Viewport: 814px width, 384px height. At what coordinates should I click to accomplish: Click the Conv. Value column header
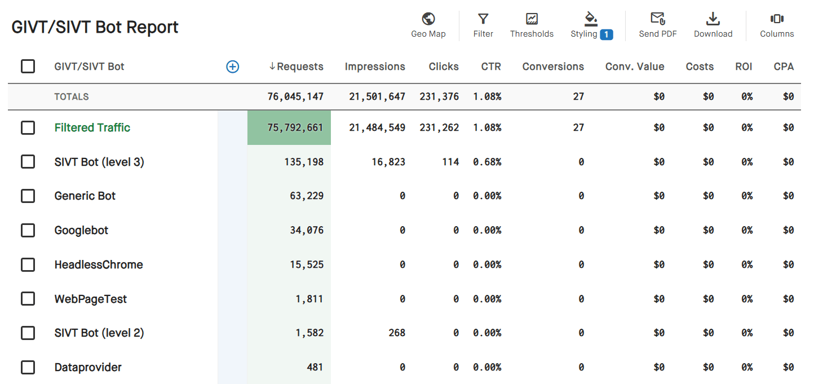point(634,67)
